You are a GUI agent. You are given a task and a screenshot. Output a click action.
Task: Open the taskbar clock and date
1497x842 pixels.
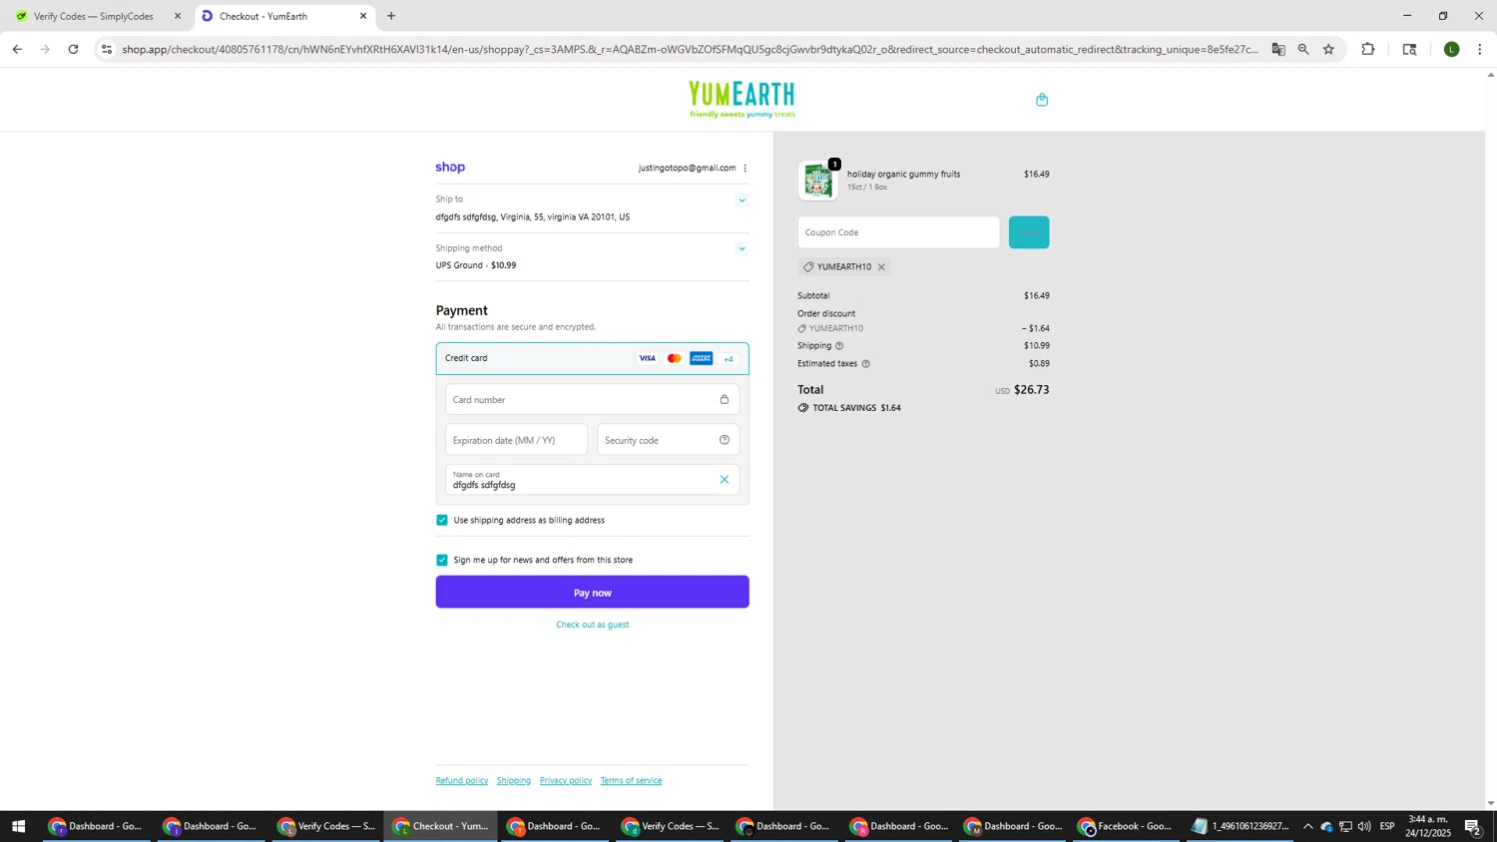click(x=1428, y=826)
